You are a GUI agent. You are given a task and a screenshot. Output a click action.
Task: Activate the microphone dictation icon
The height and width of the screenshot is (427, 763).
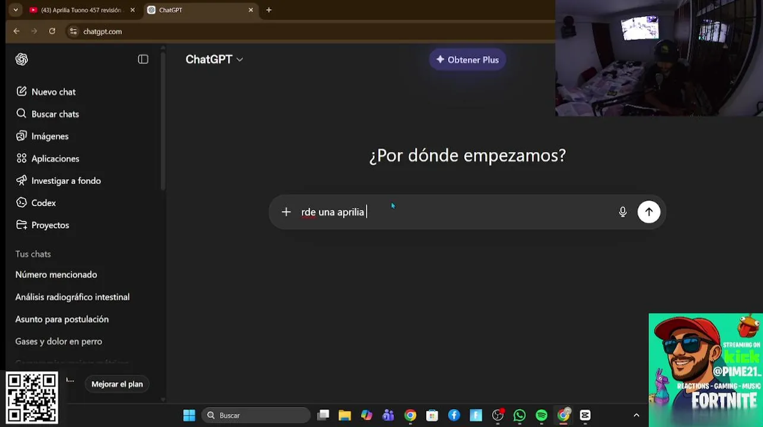click(622, 212)
